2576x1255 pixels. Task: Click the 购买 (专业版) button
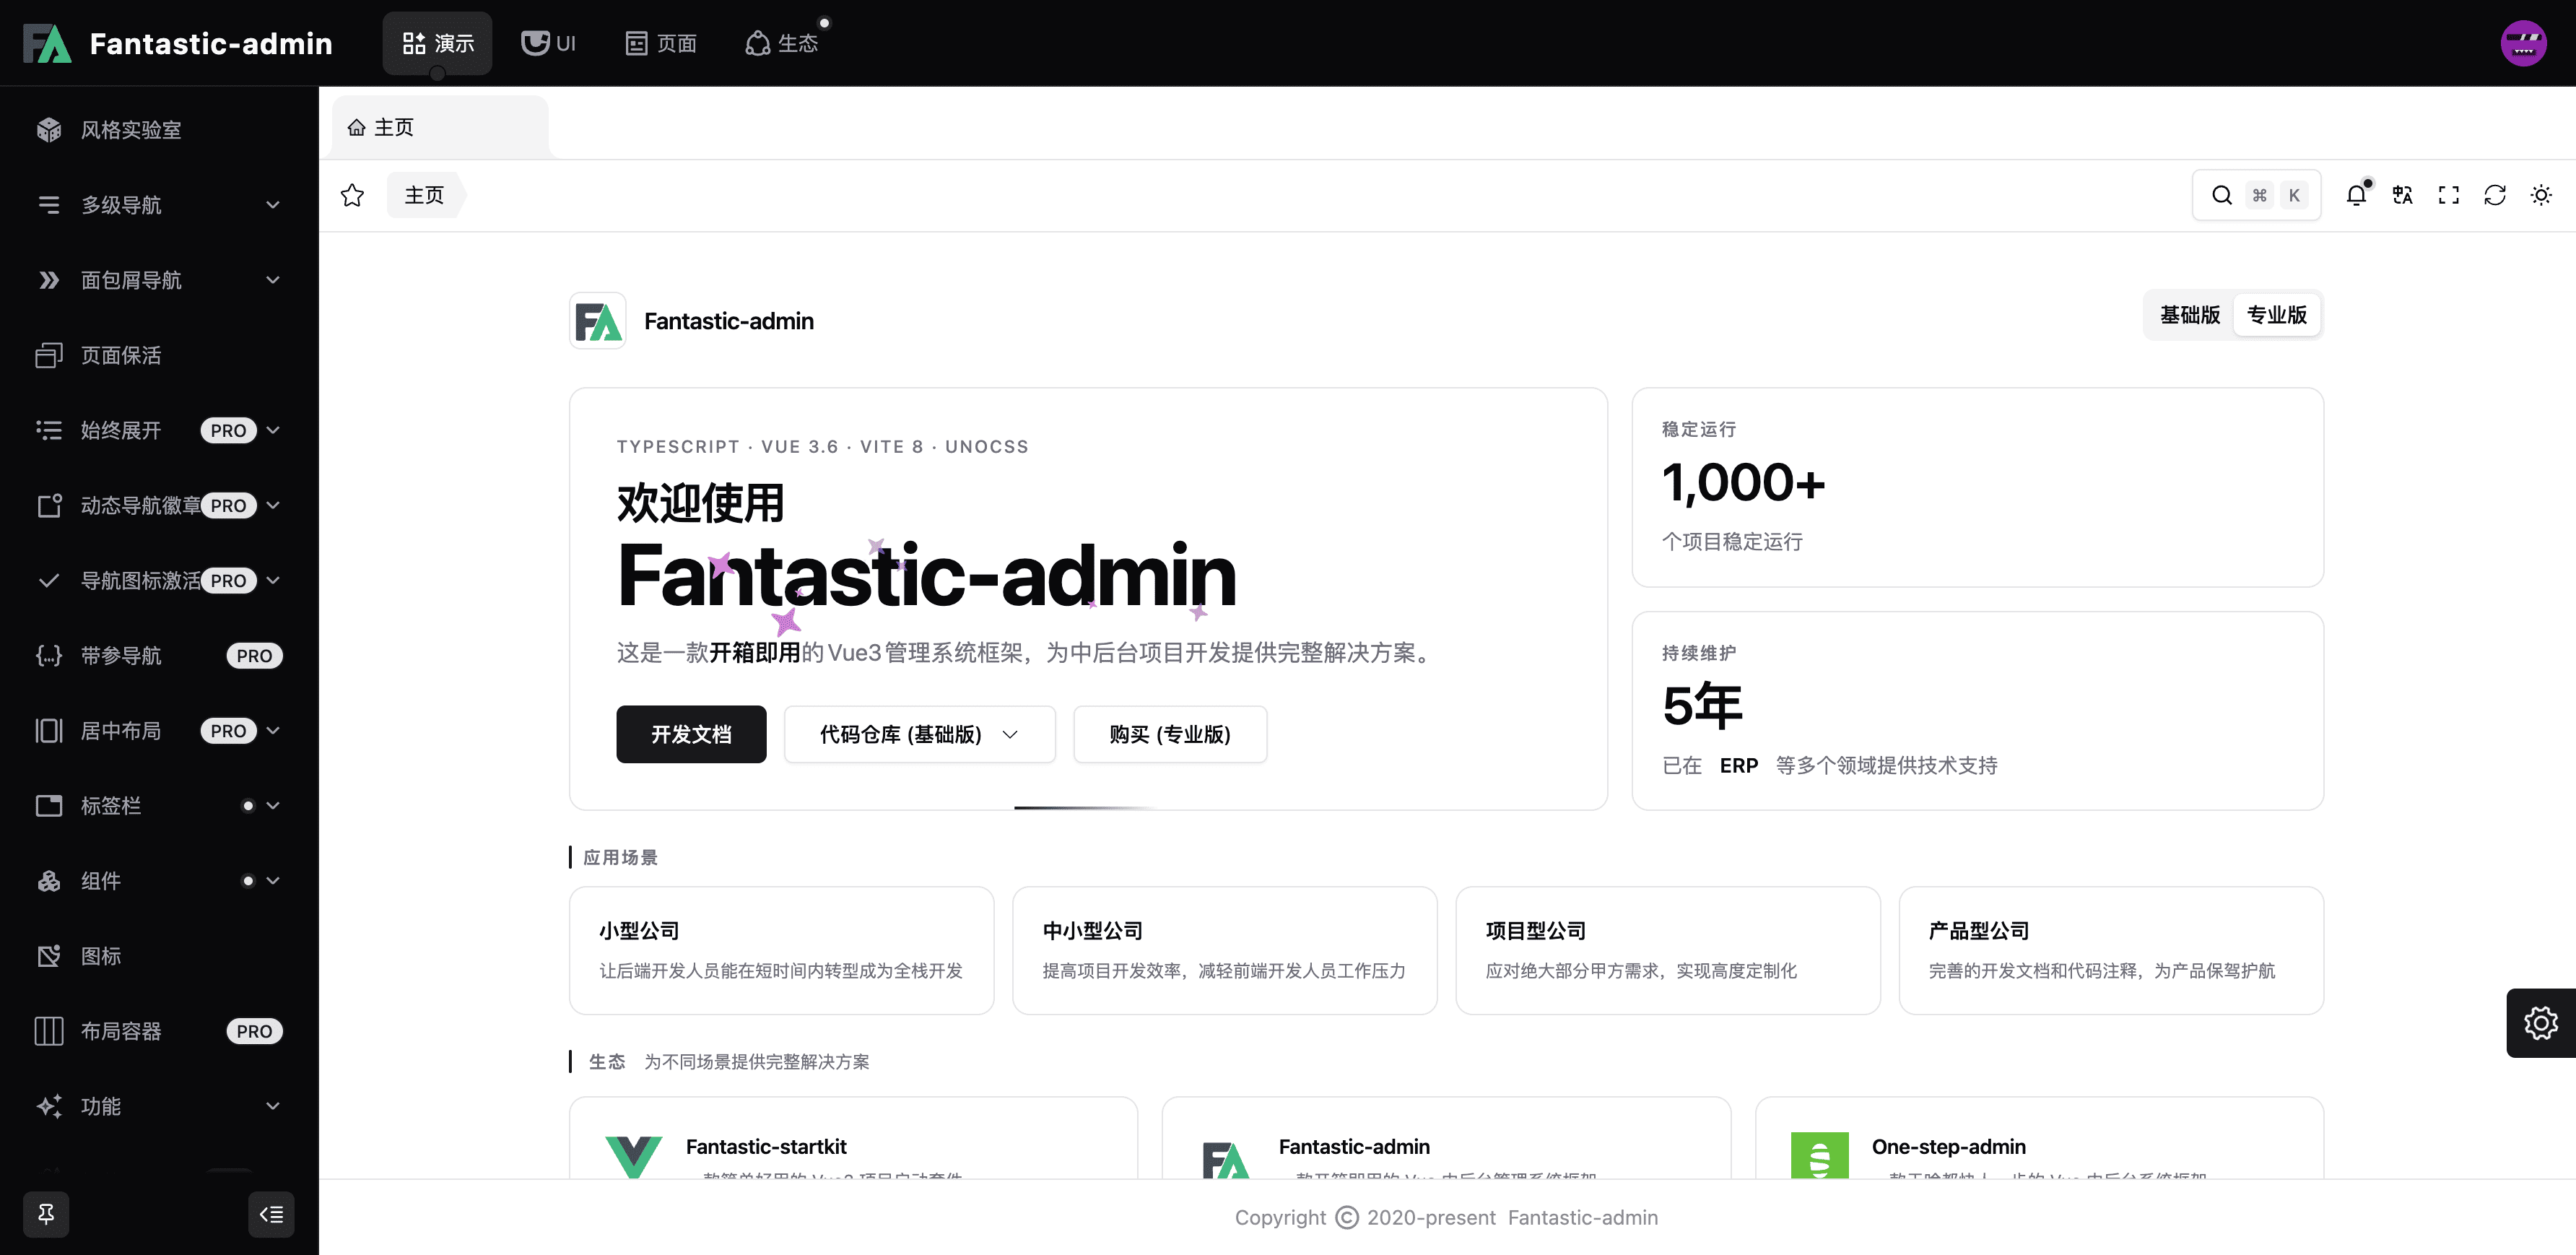(1169, 734)
